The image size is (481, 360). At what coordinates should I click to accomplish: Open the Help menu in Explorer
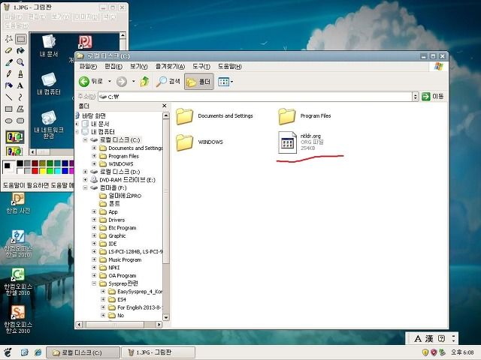point(230,67)
